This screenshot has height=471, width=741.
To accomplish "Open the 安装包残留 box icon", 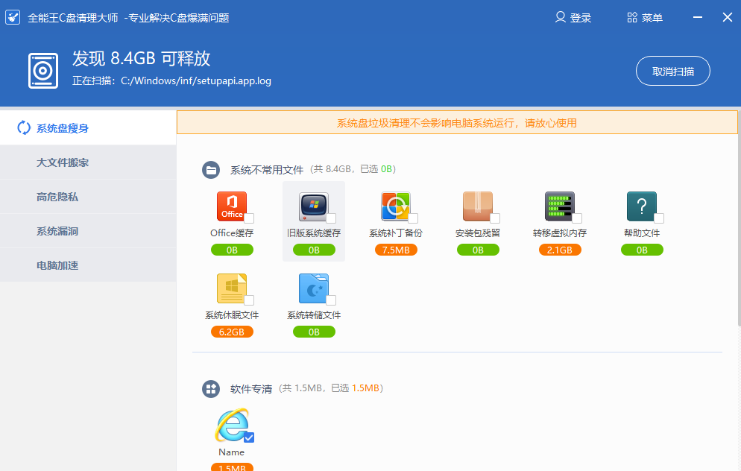I will pyautogui.click(x=477, y=206).
